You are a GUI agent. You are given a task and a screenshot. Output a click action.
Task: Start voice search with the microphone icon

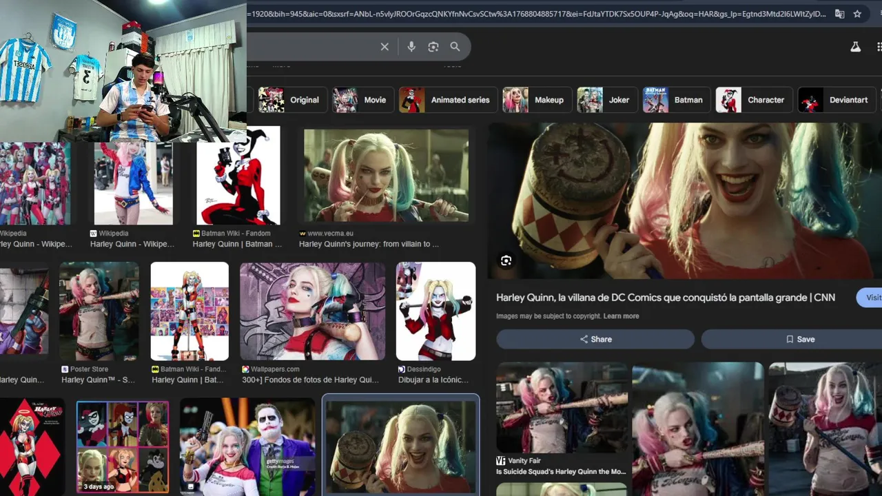411,47
